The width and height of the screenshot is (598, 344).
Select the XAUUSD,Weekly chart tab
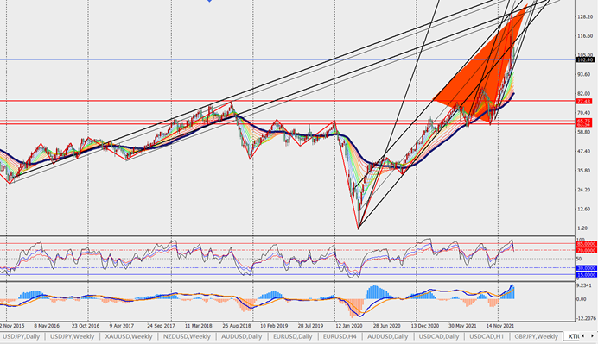click(129, 336)
